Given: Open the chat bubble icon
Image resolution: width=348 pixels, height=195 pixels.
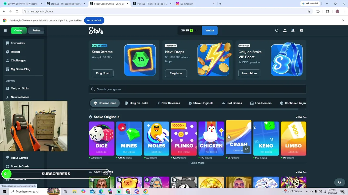Looking at the screenshot, I should 302,31.
